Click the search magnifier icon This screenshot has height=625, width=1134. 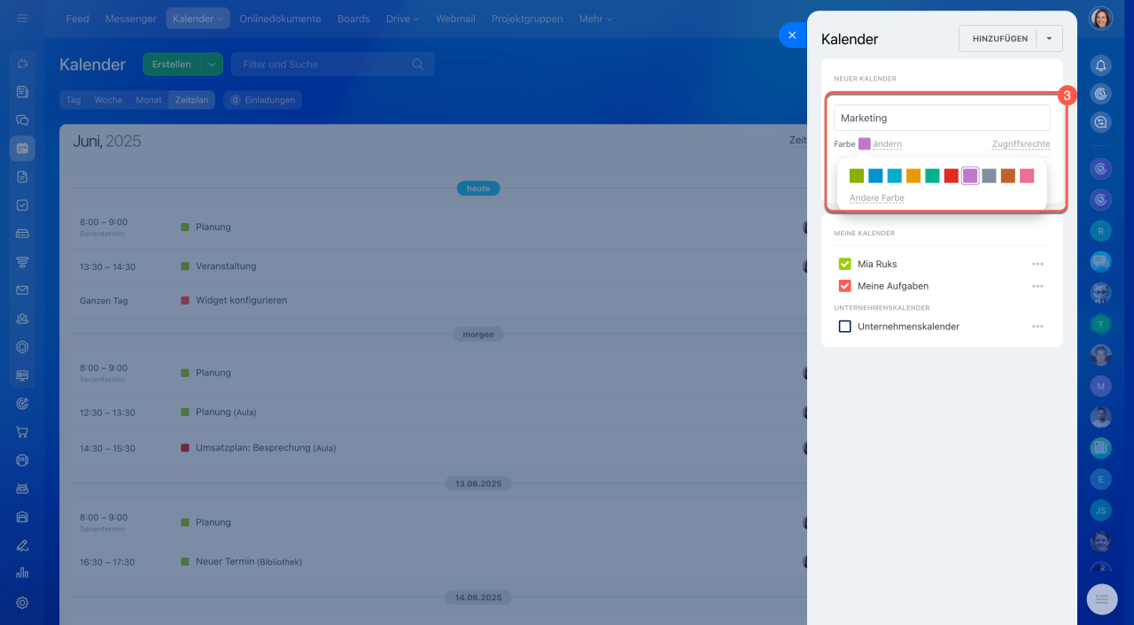pyautogui.click(x=418, y=64)
